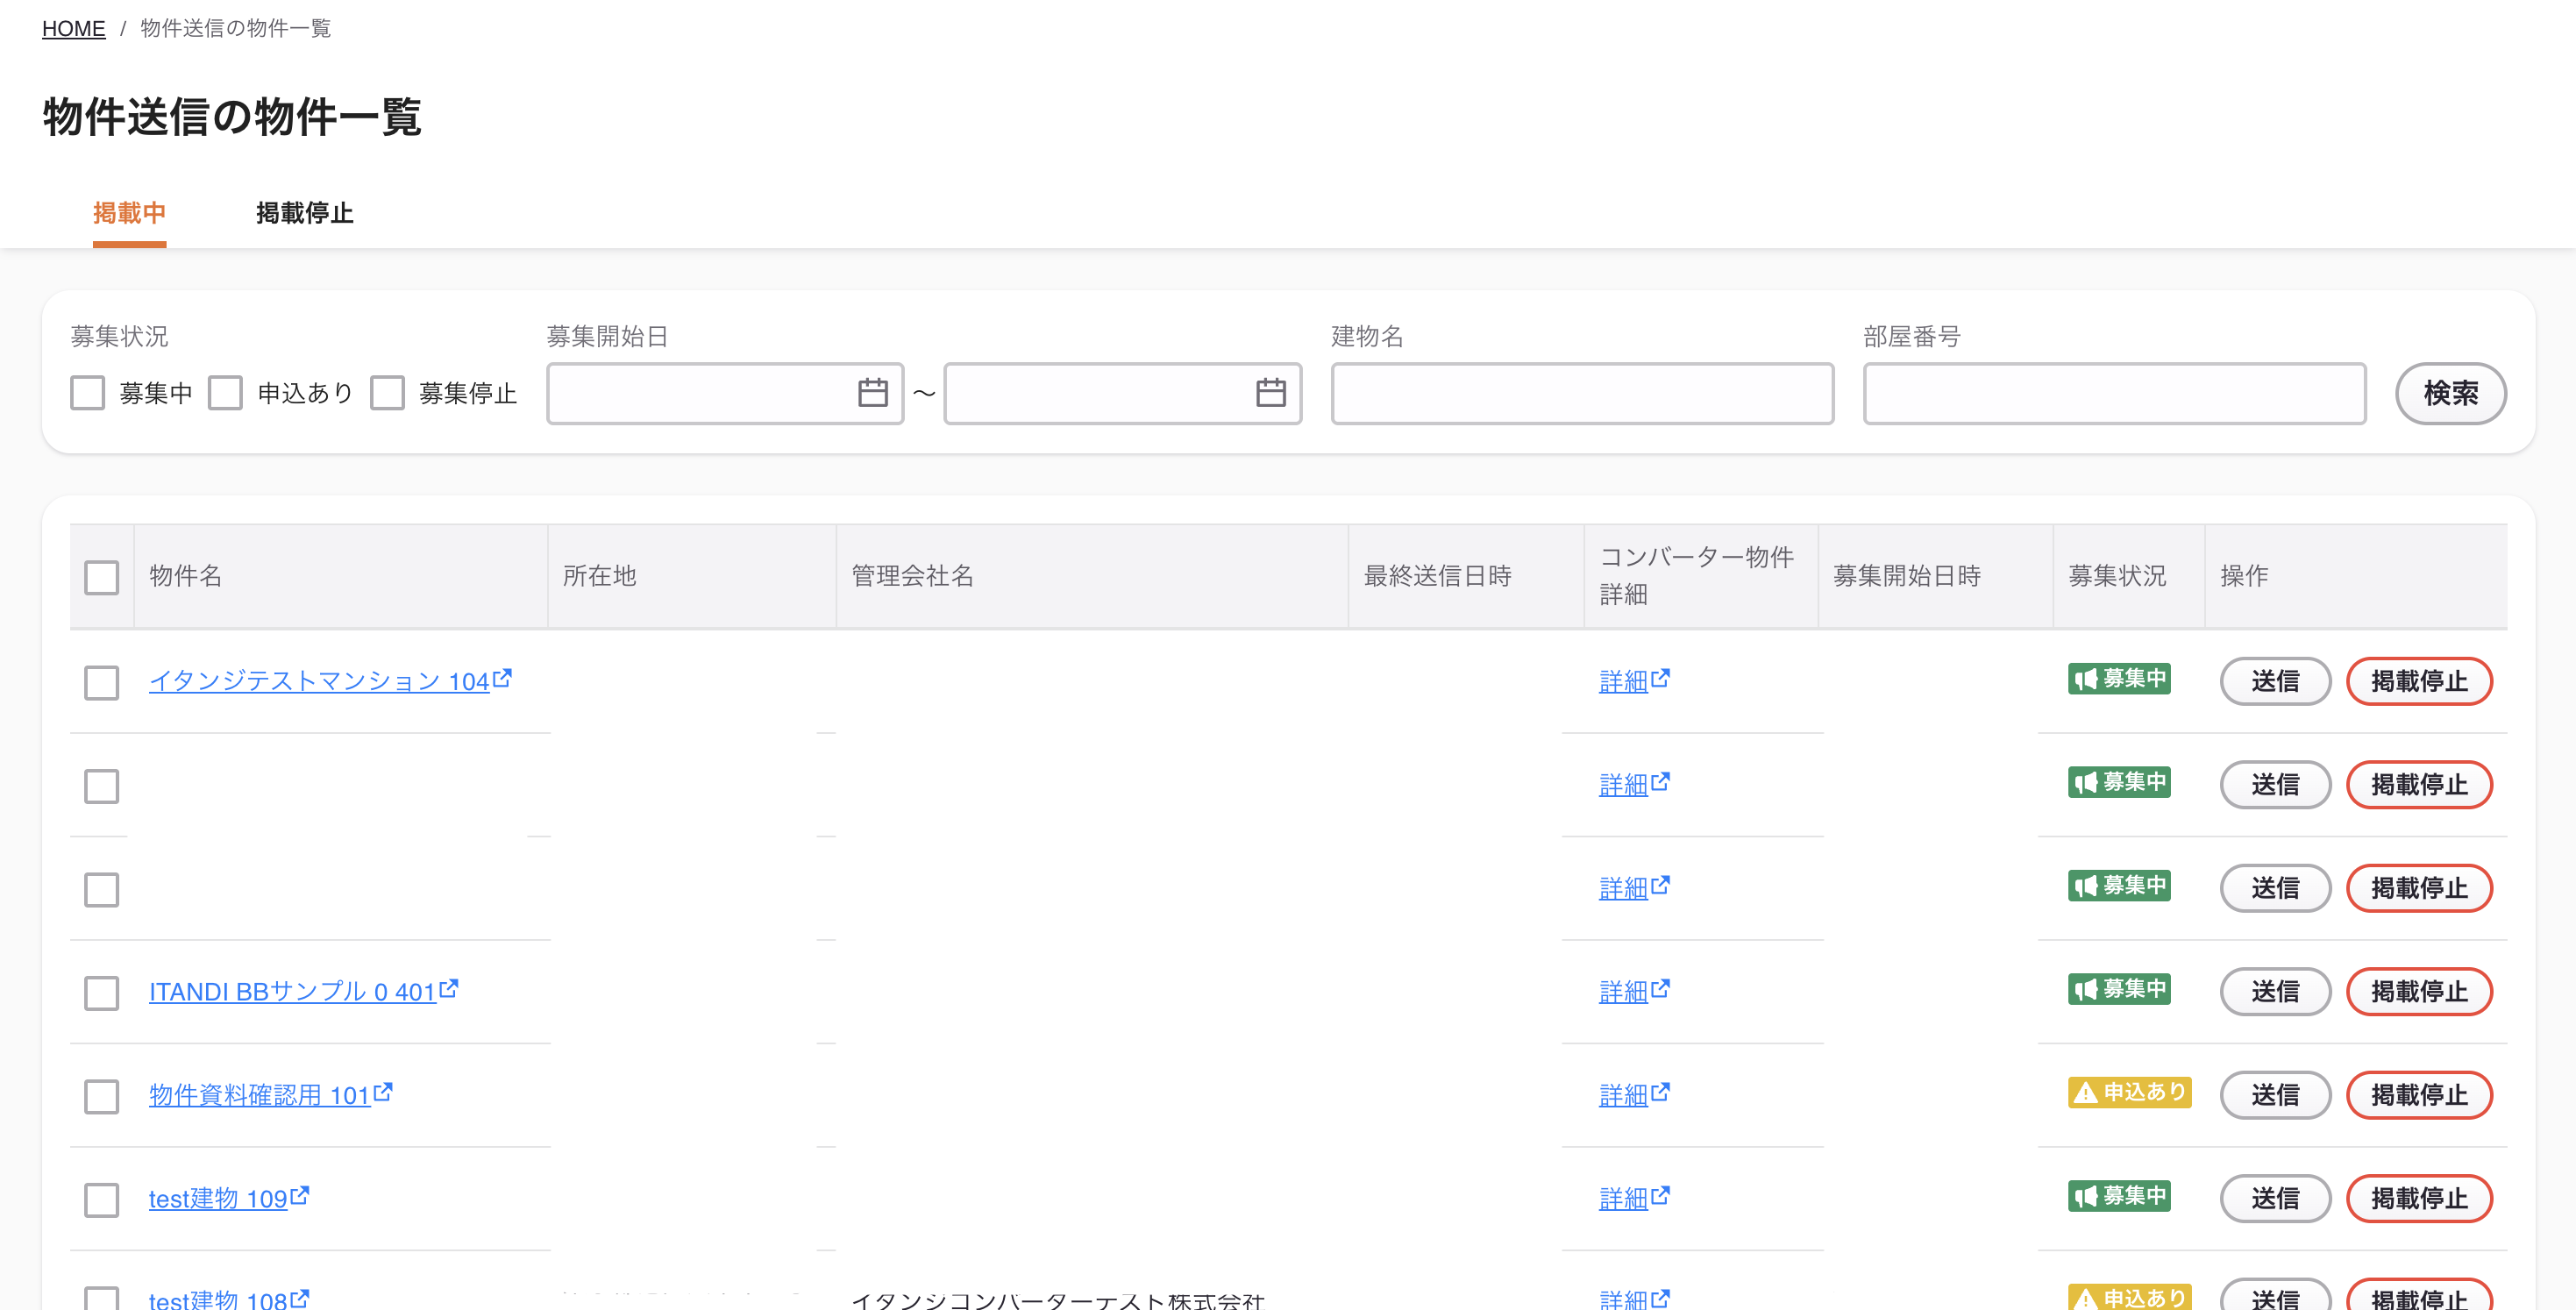Select checkbox for 物件資料確認用 101 row
Viewport: 2576px width, 1310px height.
pyautogui.click(x=102, y=1096)
